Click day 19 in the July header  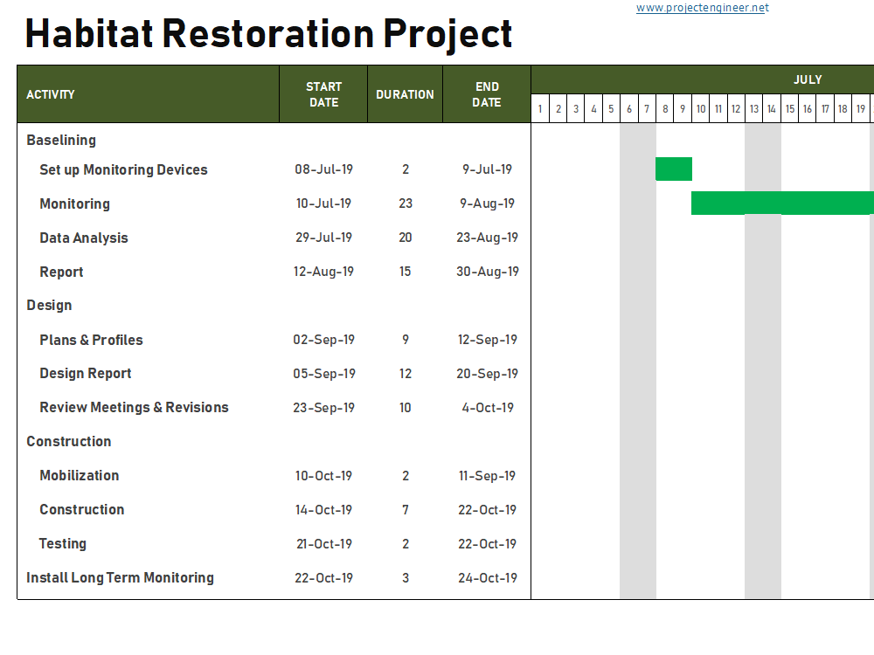(861, 108)
